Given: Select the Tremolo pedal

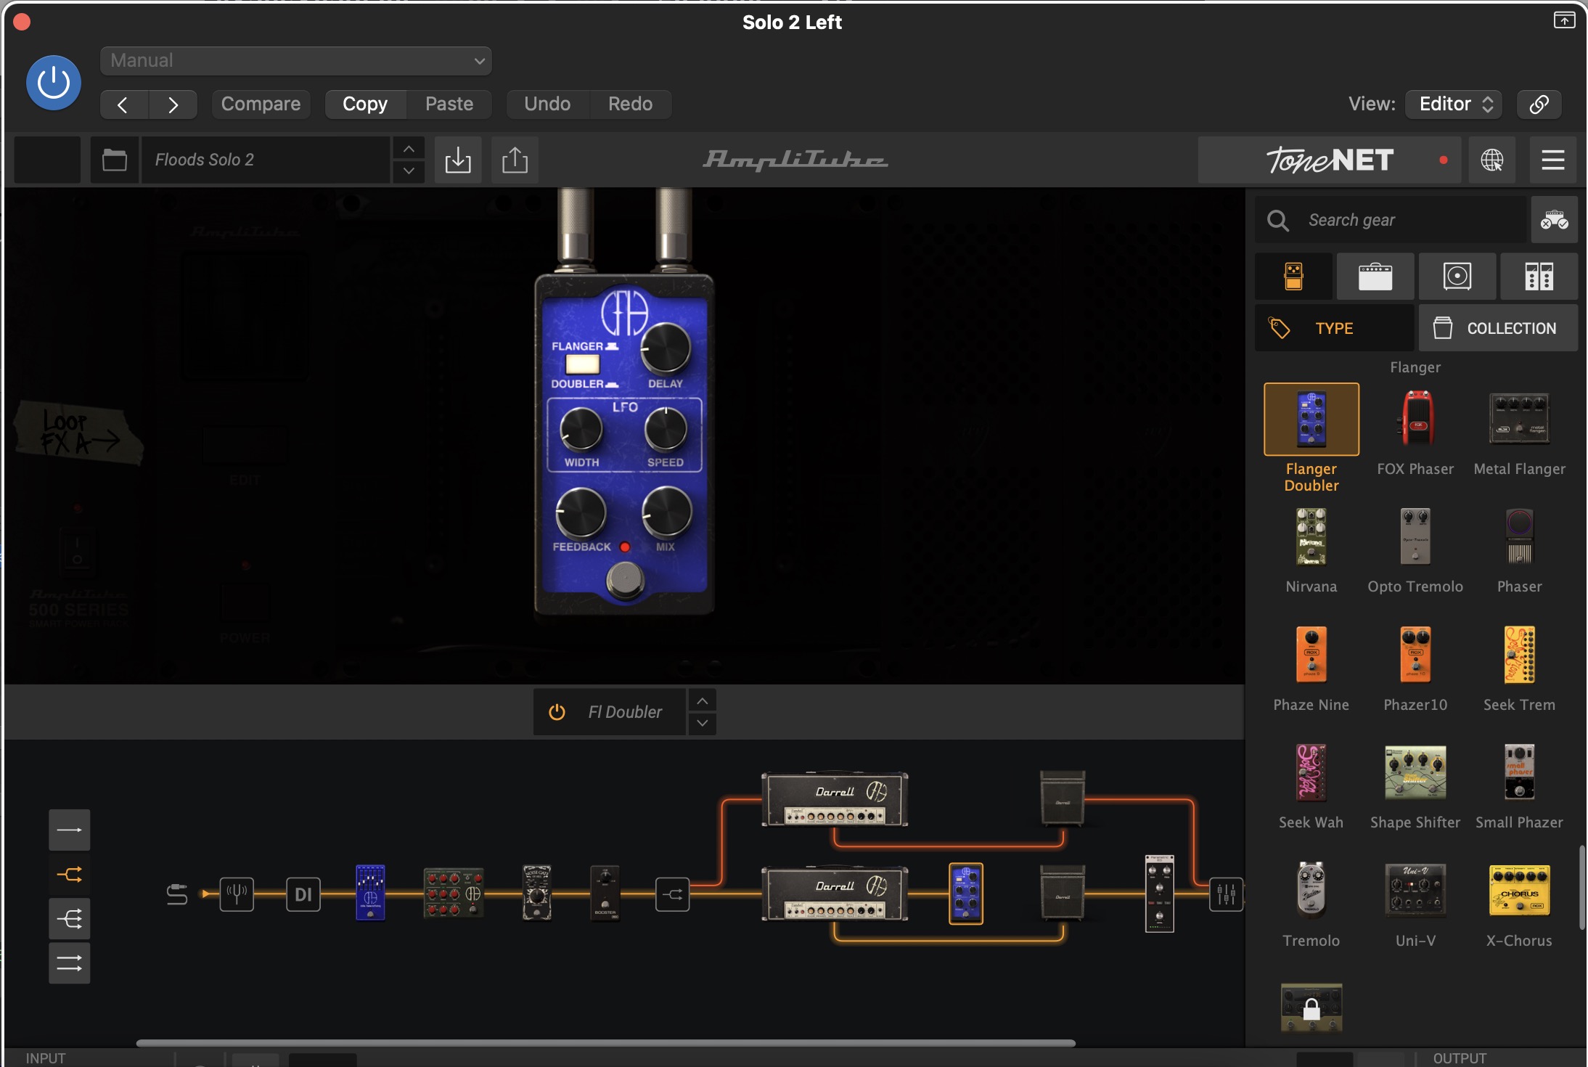Looking at the screenshot, I should 1311,891.
